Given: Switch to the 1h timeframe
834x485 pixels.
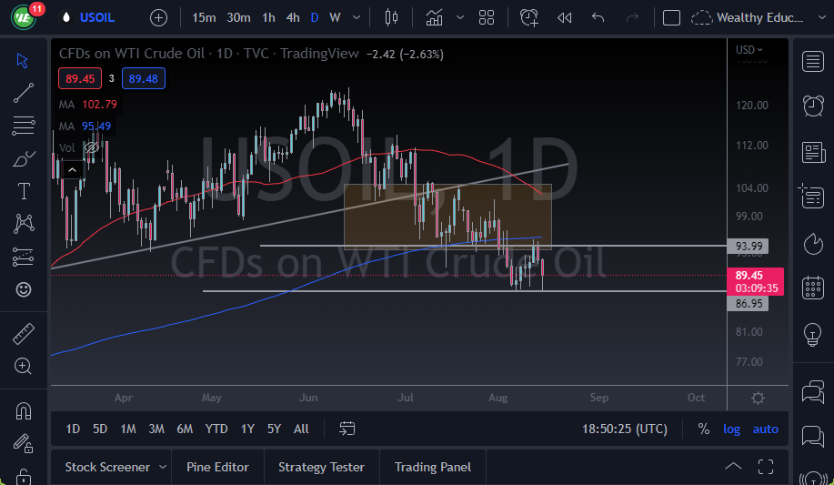Looking at the screenshot, I should tap(268, 17).
